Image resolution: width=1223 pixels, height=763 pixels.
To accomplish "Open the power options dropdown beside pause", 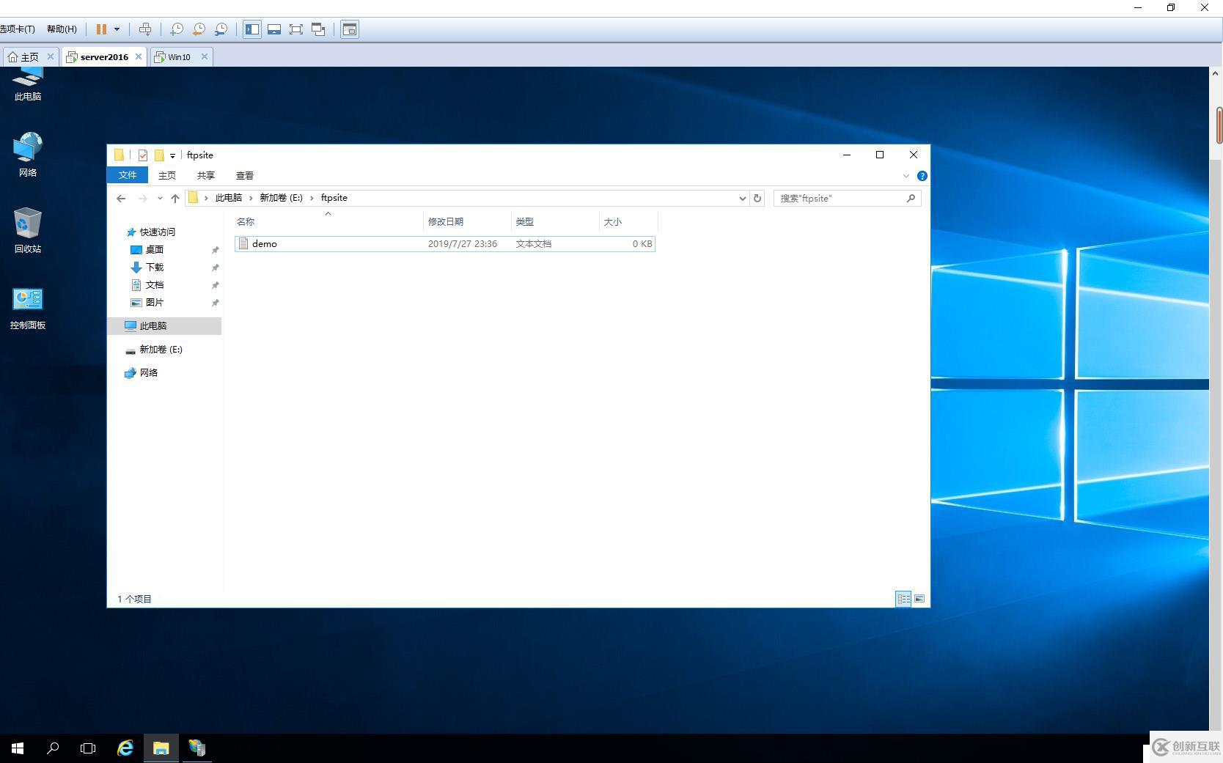I will (x=117, y=29).
